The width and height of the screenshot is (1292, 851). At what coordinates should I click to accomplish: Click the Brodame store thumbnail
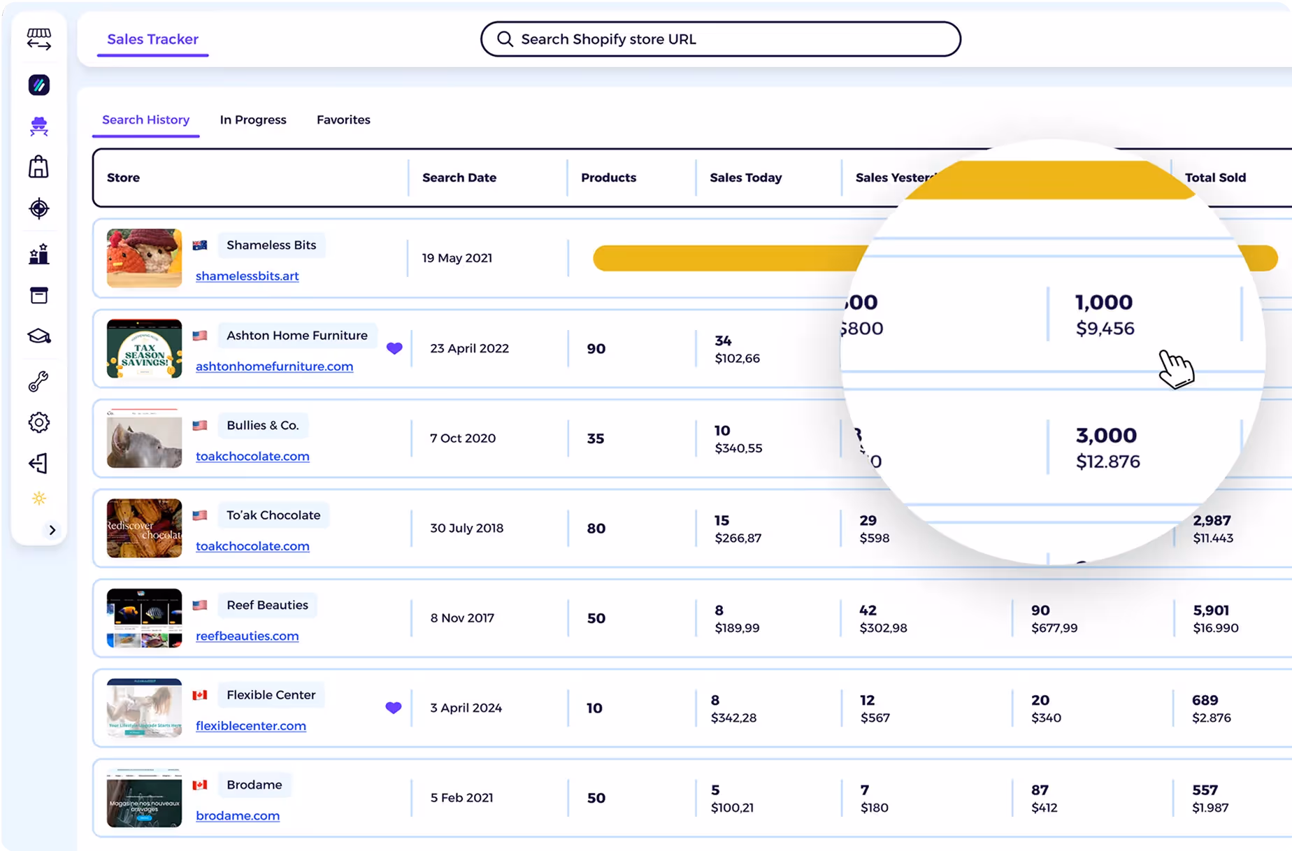pyautogui.click(x=143, y=798)
